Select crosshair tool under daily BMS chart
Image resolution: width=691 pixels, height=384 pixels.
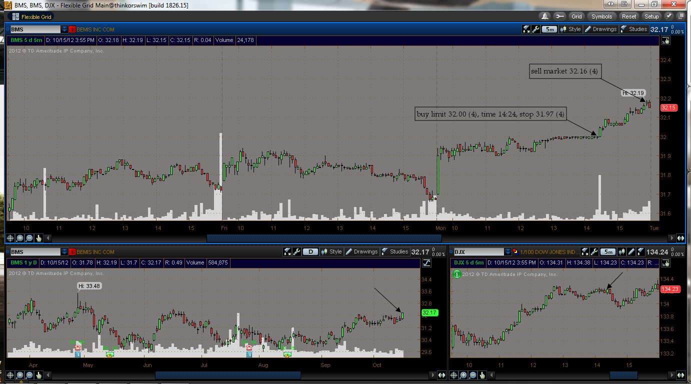click(10, 374)
